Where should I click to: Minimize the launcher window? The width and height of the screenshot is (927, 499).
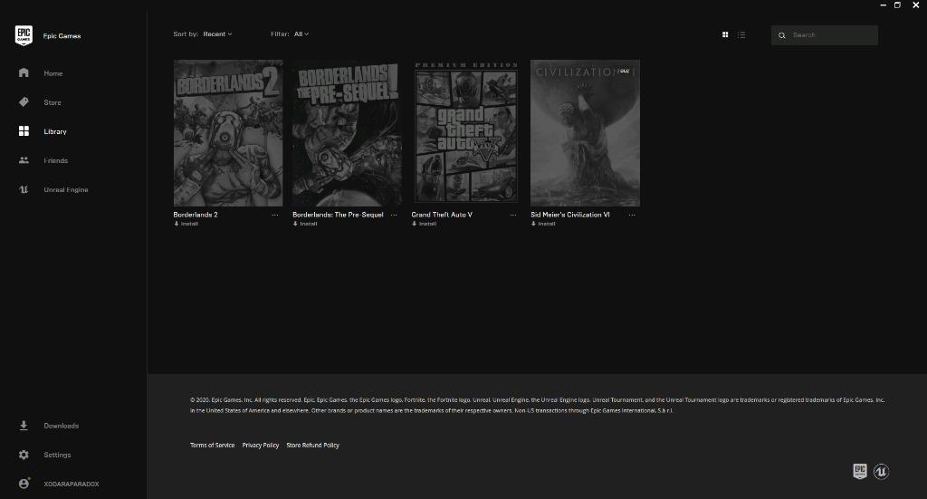tap(884, 5)
